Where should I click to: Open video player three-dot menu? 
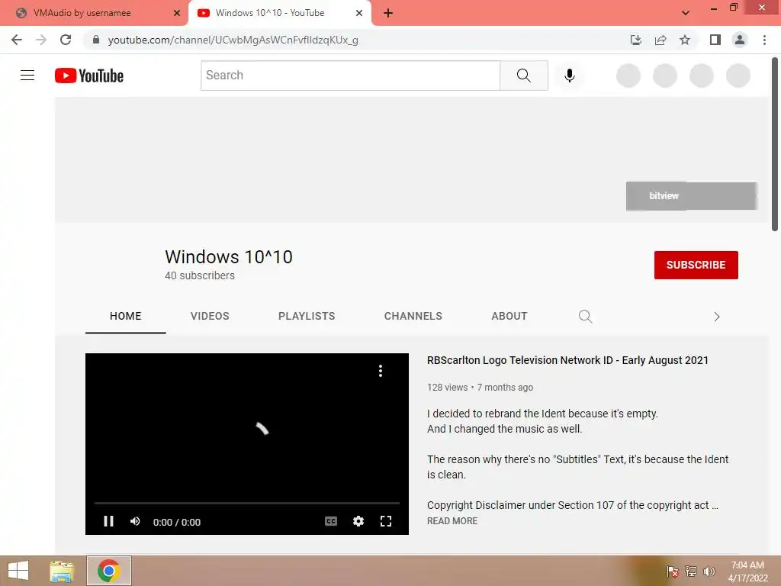pos(381,371)
